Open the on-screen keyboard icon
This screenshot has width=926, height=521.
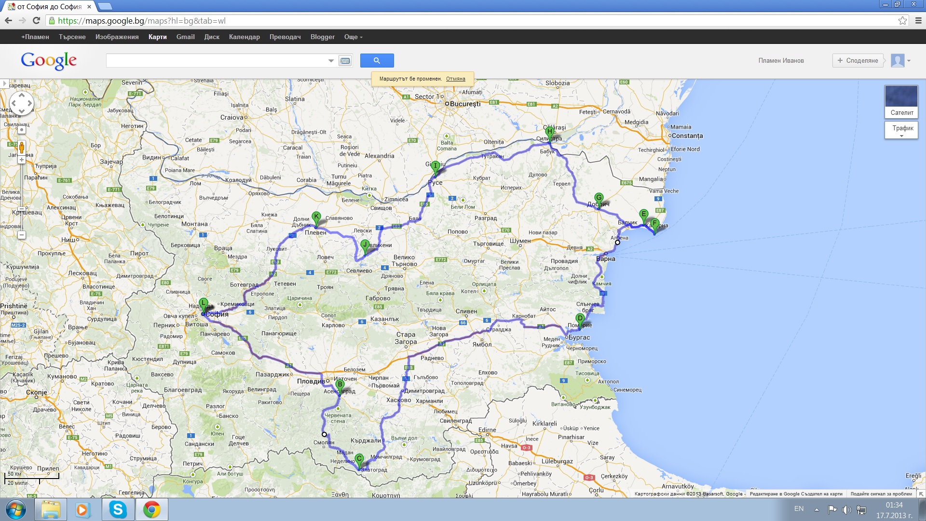coord(345,61)
